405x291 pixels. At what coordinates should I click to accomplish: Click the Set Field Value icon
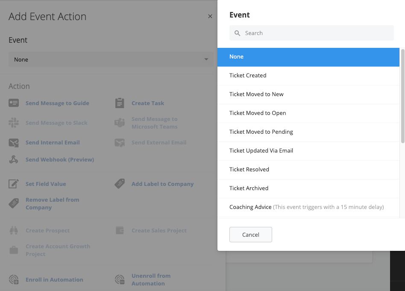14,184
